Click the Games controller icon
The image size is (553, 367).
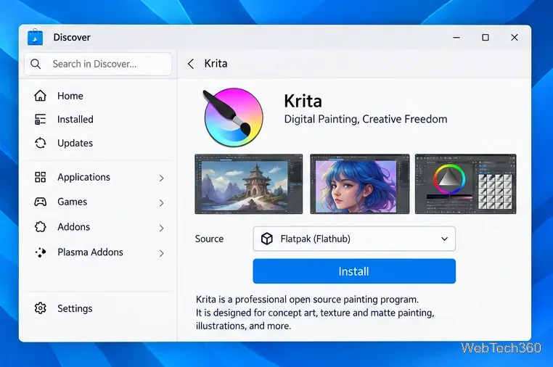point(40,202)
